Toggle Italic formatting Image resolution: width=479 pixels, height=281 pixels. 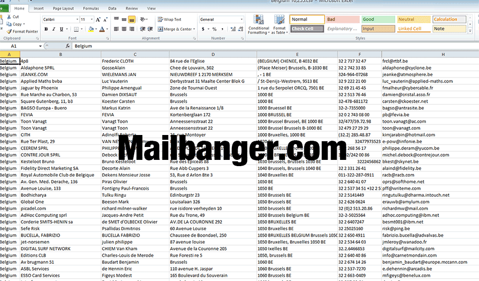pos(54,29)
